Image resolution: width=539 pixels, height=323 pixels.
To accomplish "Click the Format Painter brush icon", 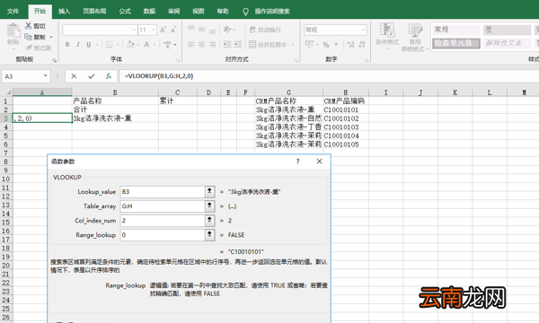I will [29, 48].
